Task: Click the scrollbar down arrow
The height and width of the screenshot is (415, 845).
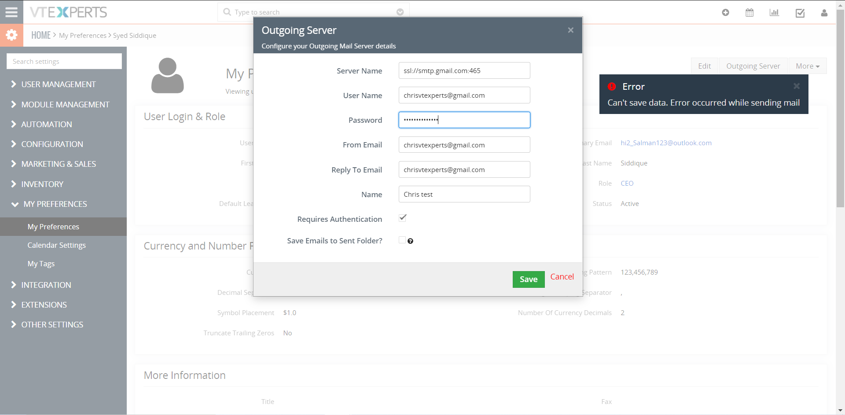Action: coord(840,411)
